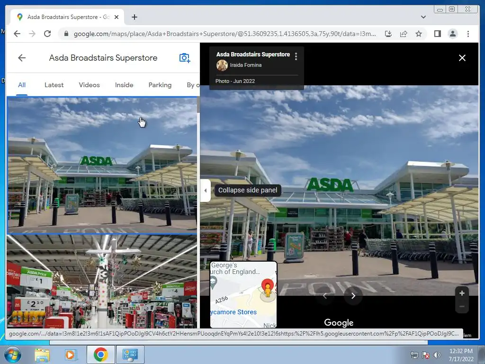Toggle Chrome side panel
Image resolution: width=485 pixels, height=364 pixels.
(437, 34)
